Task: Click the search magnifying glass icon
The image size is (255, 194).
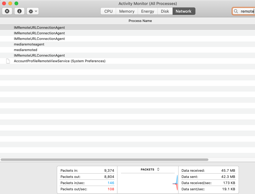Action: [236, 11]
